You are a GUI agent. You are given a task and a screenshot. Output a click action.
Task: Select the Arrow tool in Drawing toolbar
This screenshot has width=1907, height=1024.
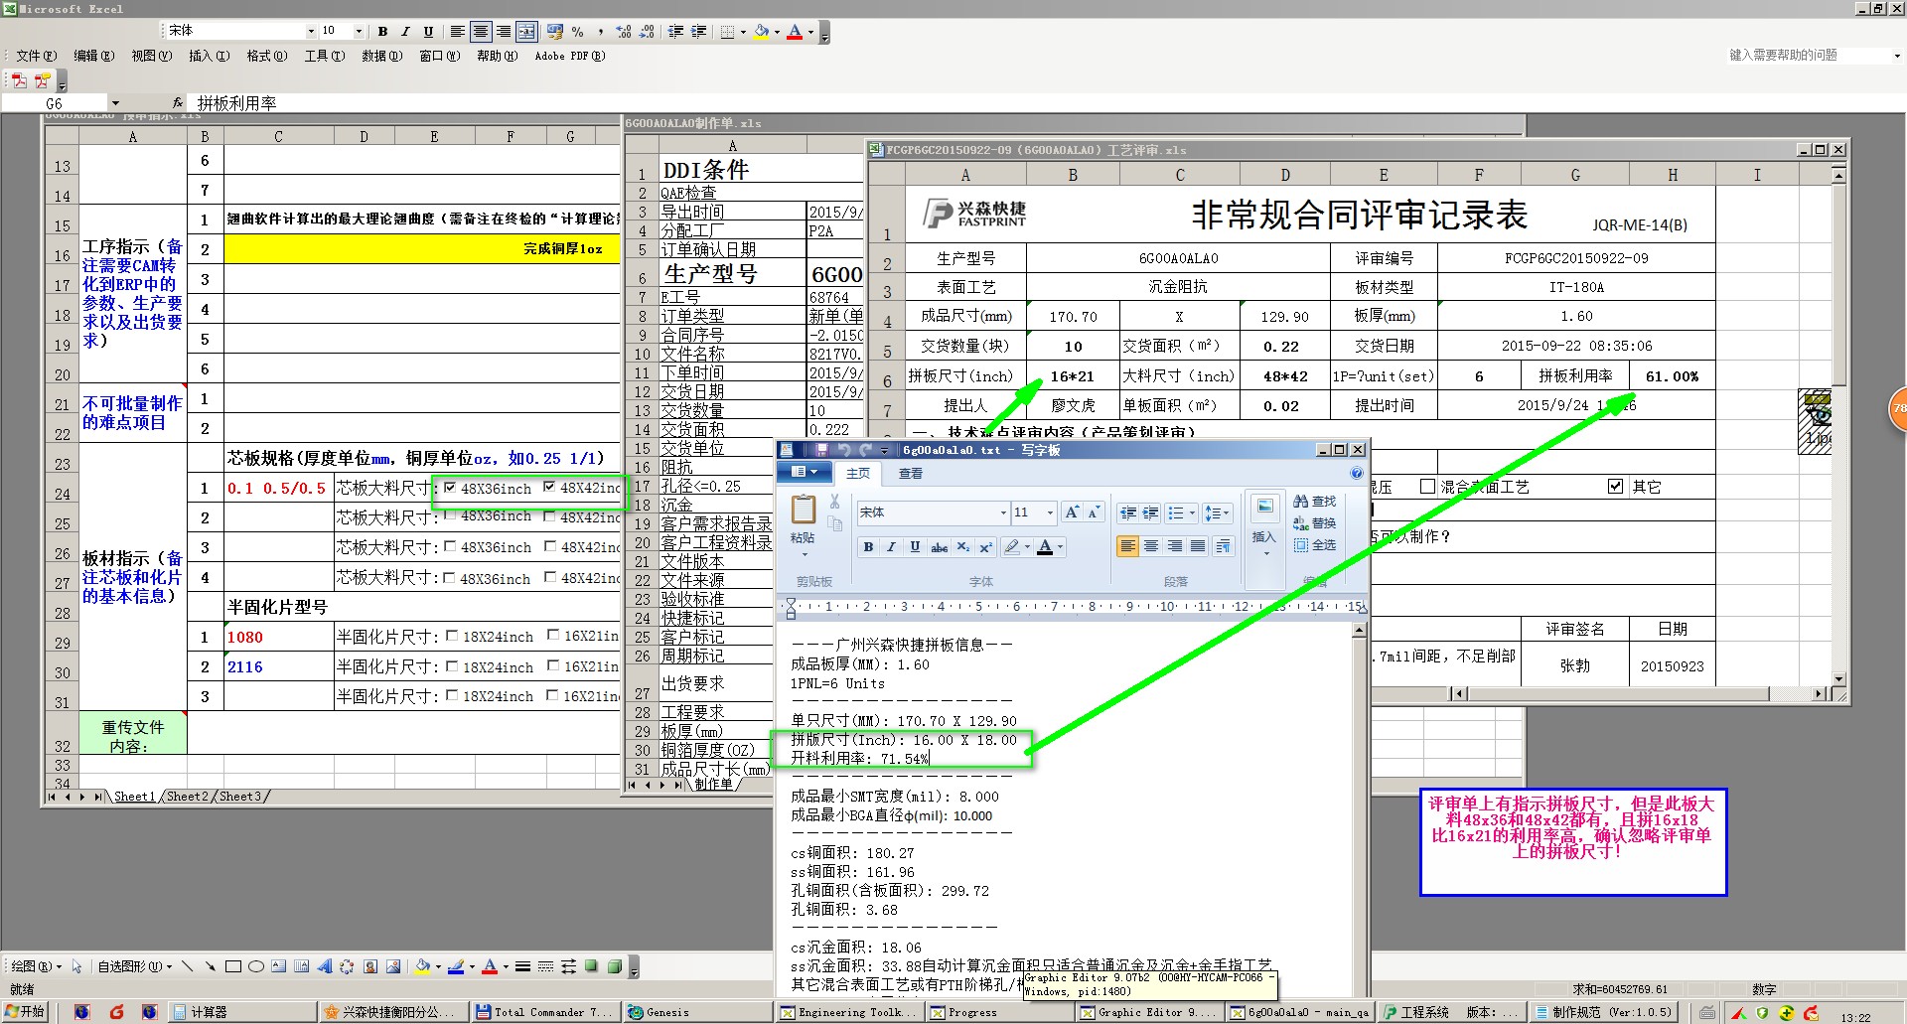point(210,965)
